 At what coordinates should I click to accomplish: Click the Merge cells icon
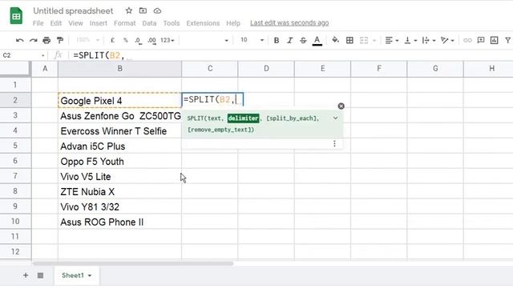pos(364,40)
